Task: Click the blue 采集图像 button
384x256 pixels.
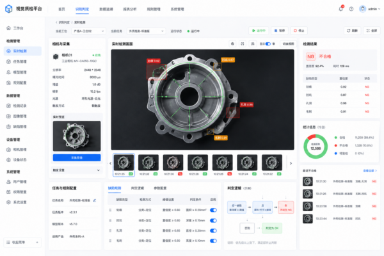Action: point(76,157)
